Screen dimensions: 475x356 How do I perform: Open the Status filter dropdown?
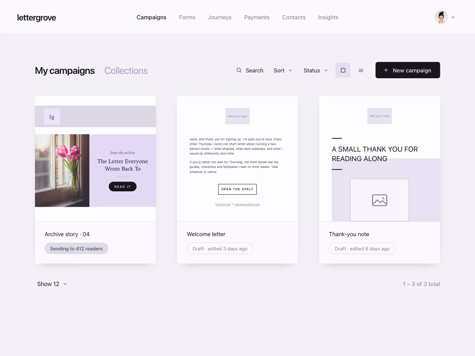(316, 70)
